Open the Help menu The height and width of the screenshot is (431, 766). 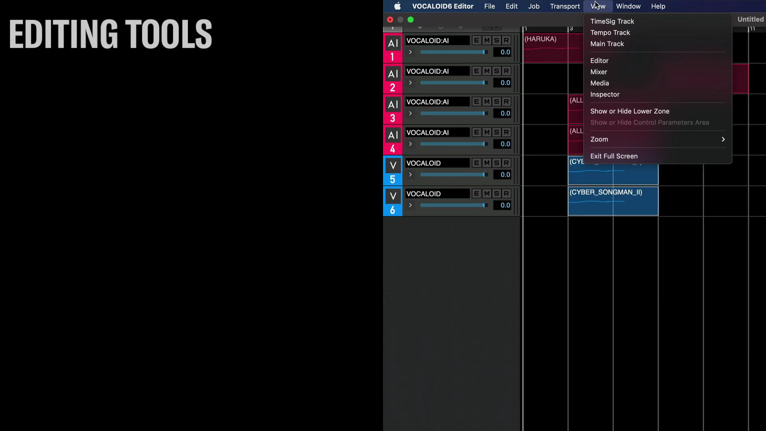[x=658, y=6]
